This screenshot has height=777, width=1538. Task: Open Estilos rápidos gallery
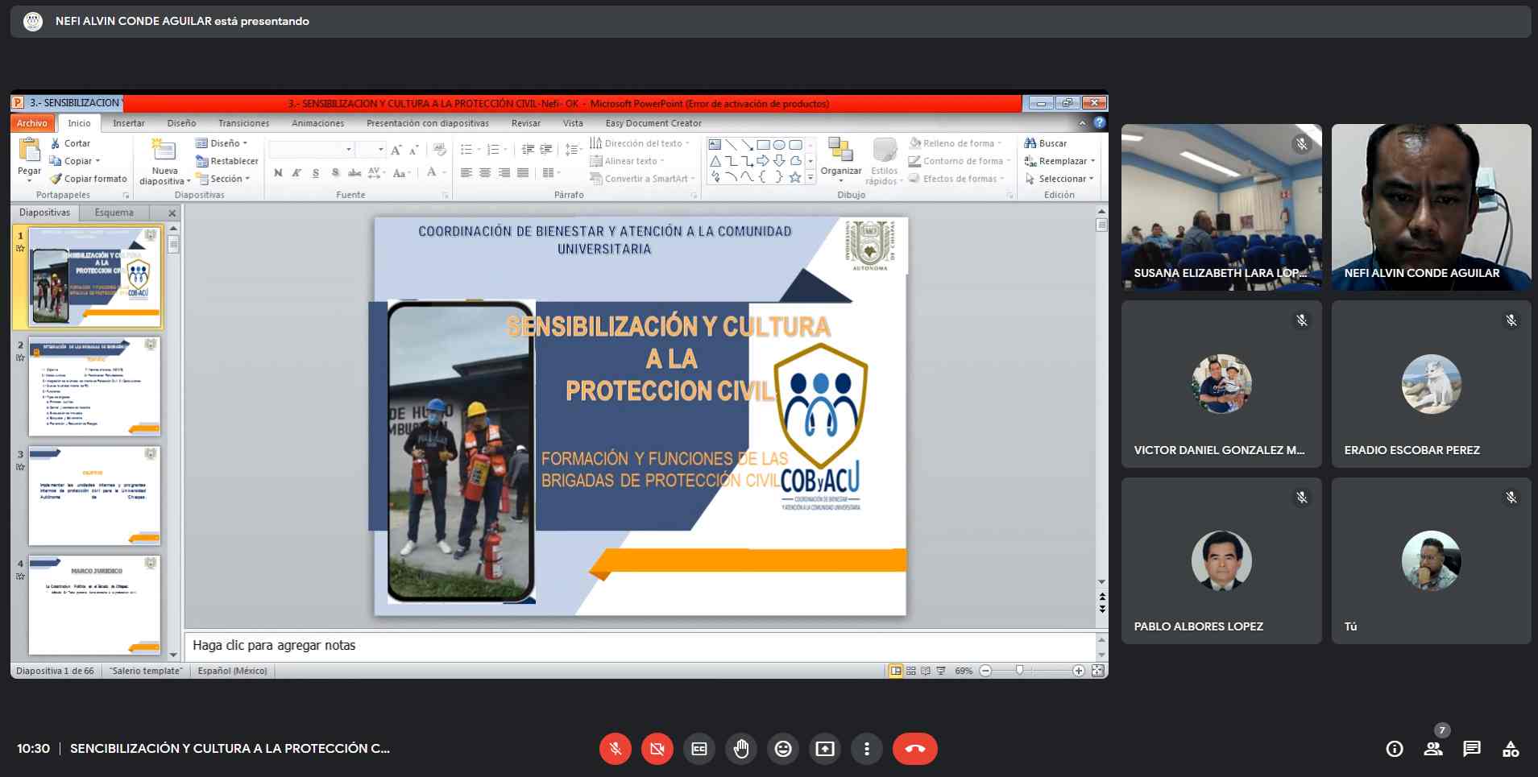tap(884, 161)
